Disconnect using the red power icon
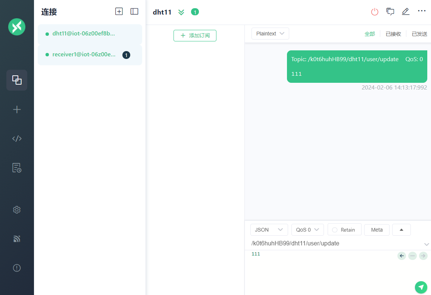 click(375, 12)
